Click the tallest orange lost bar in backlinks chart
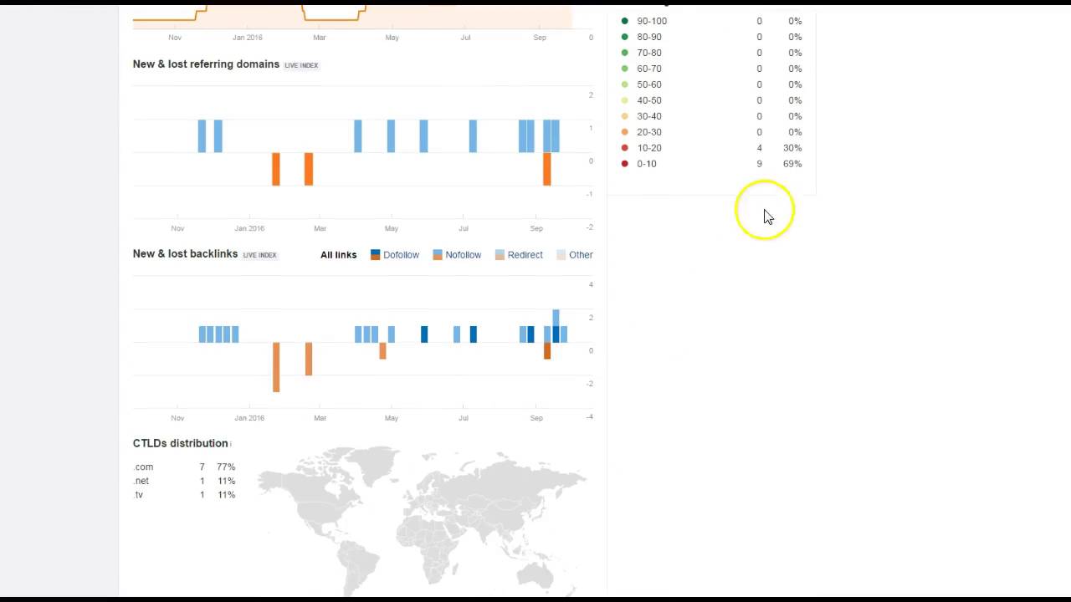The image size is (1071, 602). coord(276,367)
